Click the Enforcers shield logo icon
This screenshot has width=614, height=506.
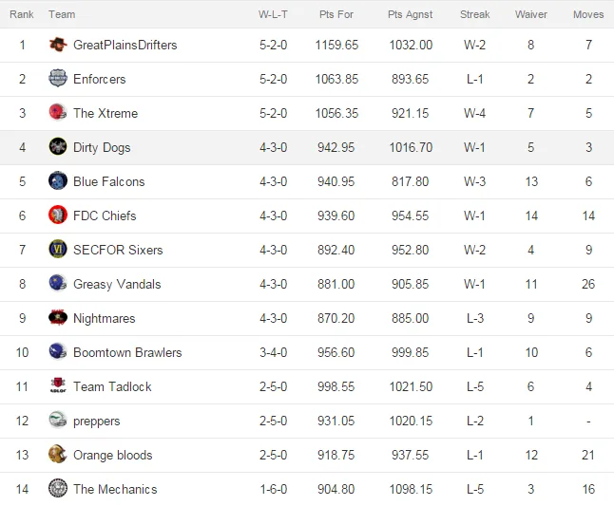(58, 79)
